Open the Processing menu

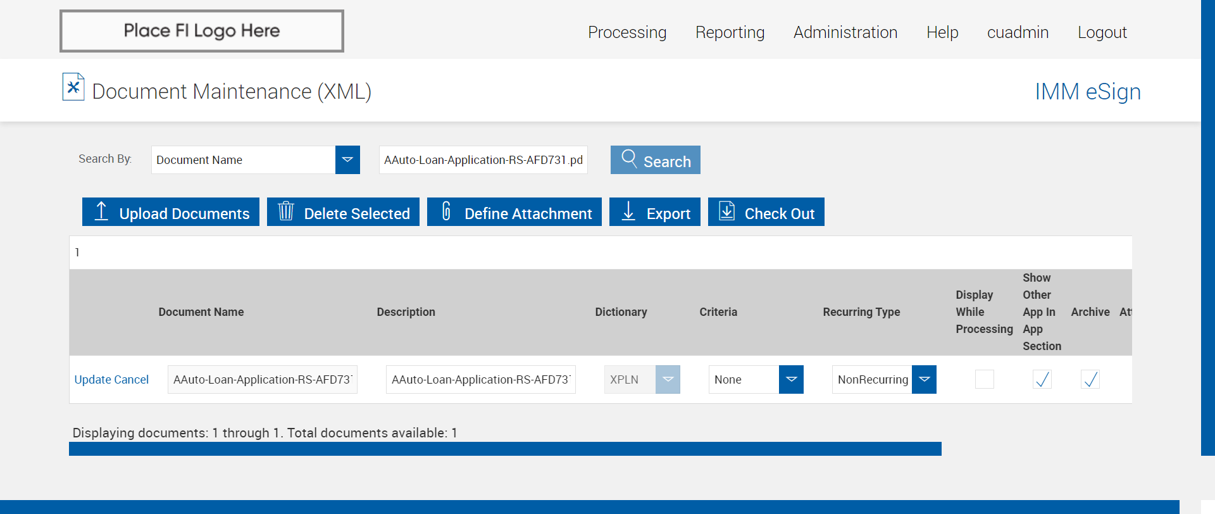[626, 32]
